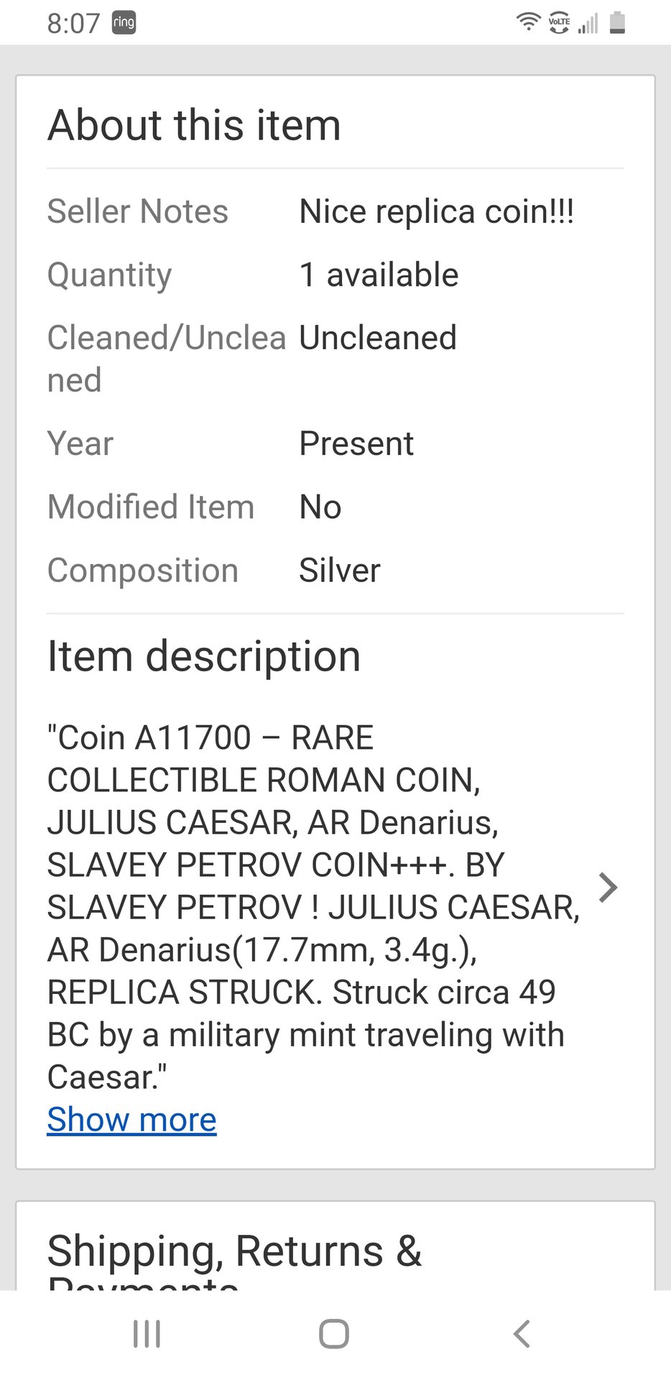Tap the Uncleaned value text

tap(378, 338)
